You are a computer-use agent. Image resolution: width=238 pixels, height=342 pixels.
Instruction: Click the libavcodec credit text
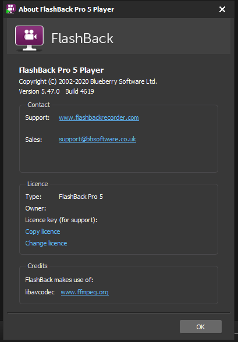(40, 292)
